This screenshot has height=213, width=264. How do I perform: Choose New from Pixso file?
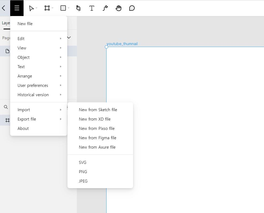100,129
